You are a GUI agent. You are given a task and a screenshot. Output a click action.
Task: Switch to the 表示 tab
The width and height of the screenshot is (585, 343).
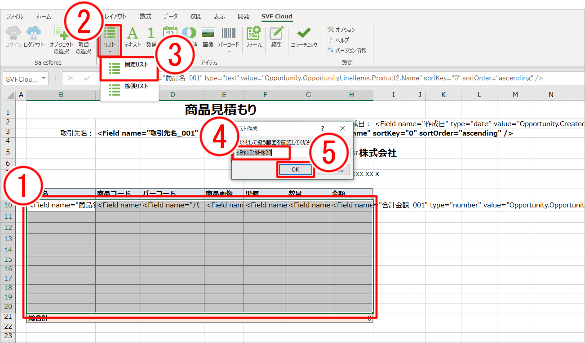[220, 16]
